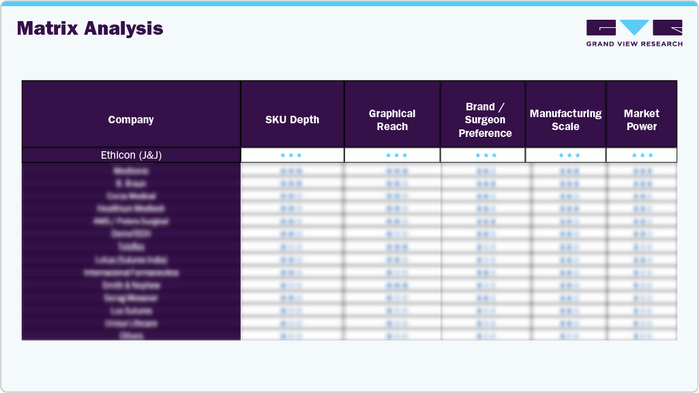Click the Others row star rating under Market Power
The height and width of the screenshot is (393, 699).
coord(641,334)
